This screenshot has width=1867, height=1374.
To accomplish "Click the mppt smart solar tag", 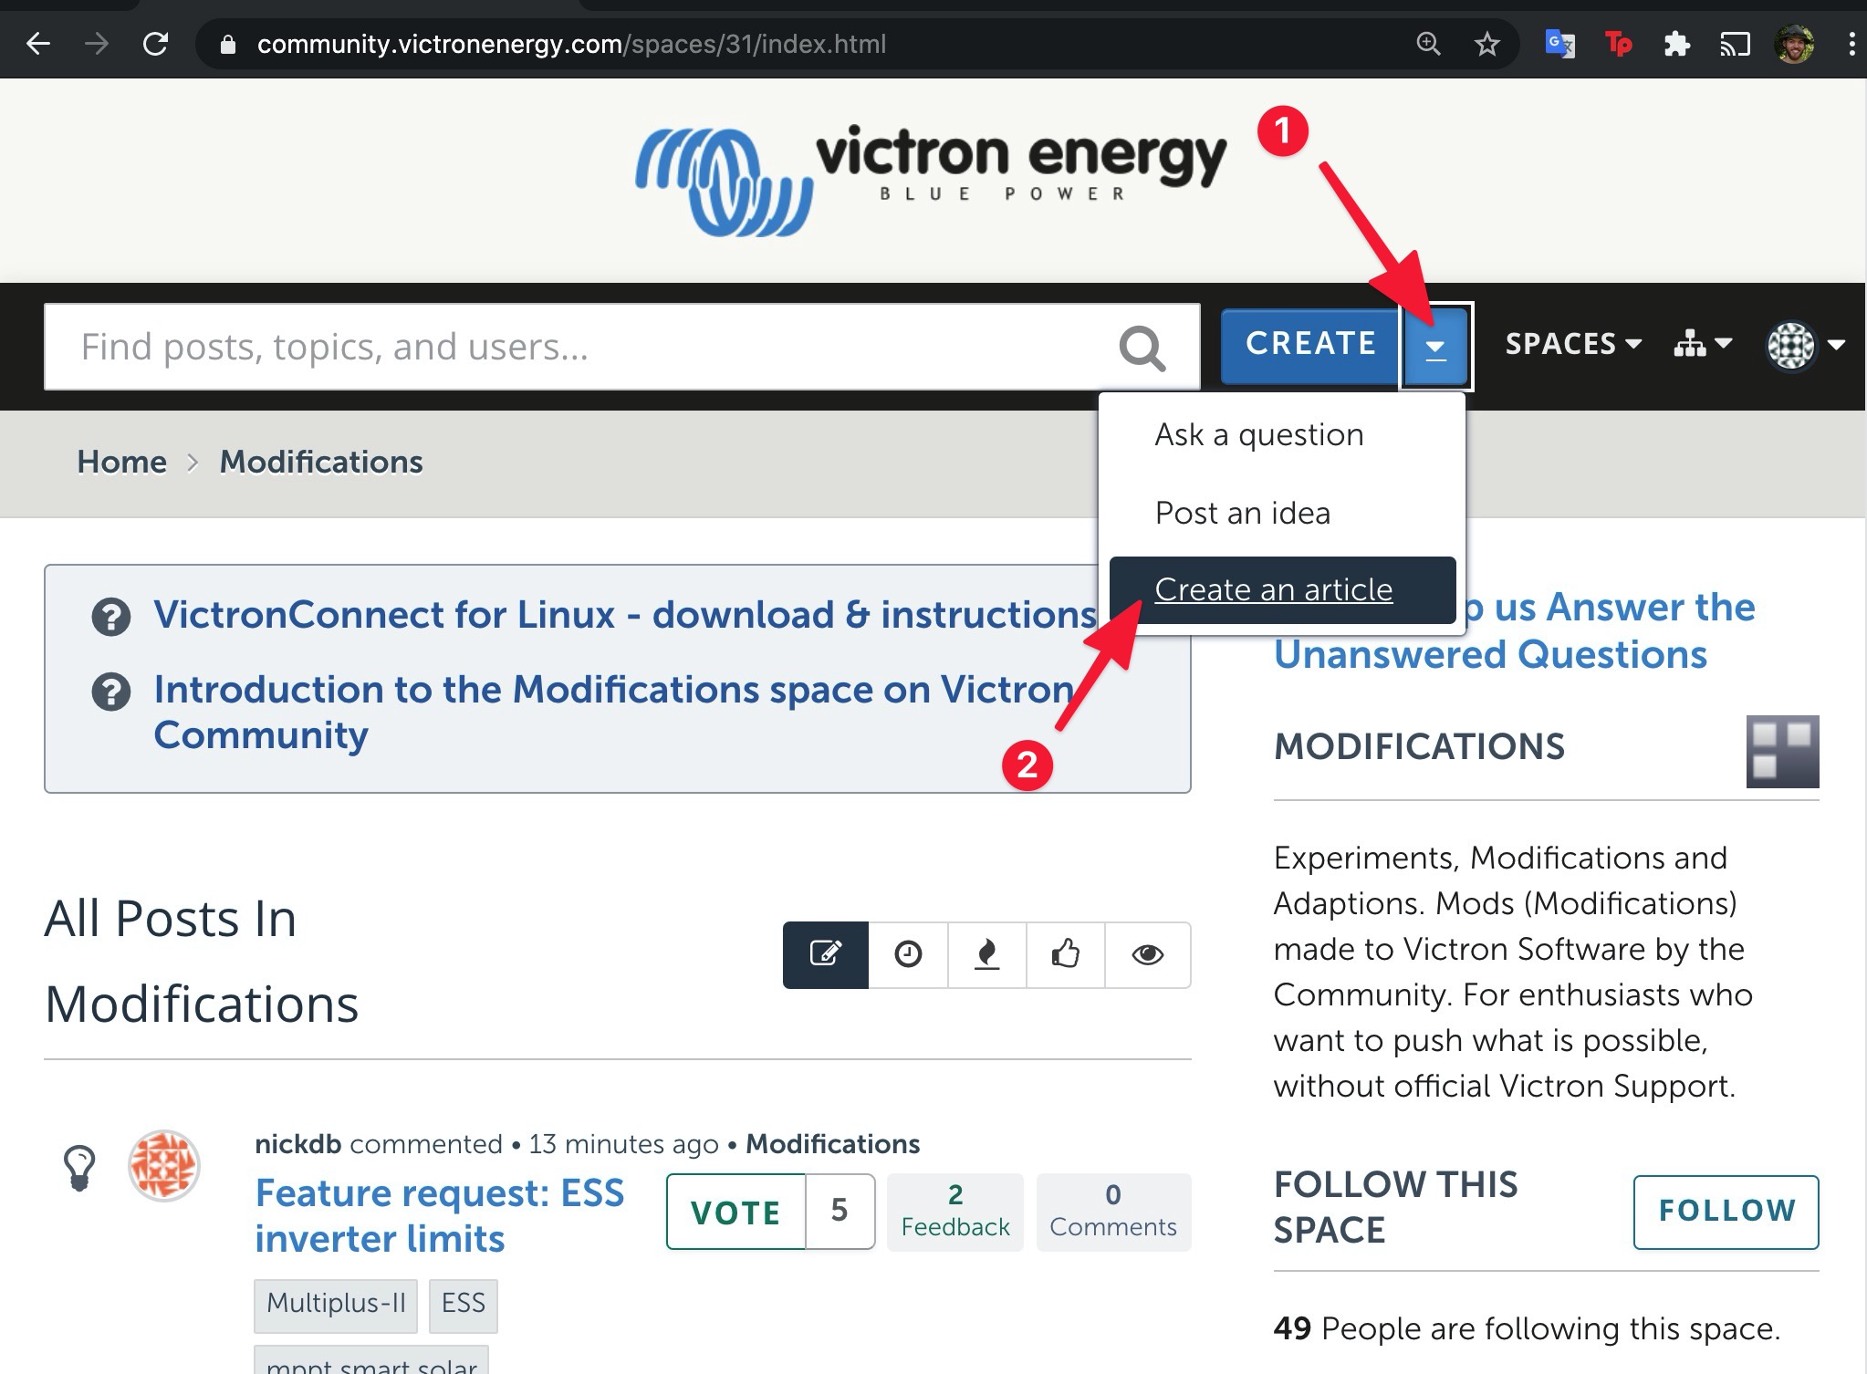I will 371,1361.
